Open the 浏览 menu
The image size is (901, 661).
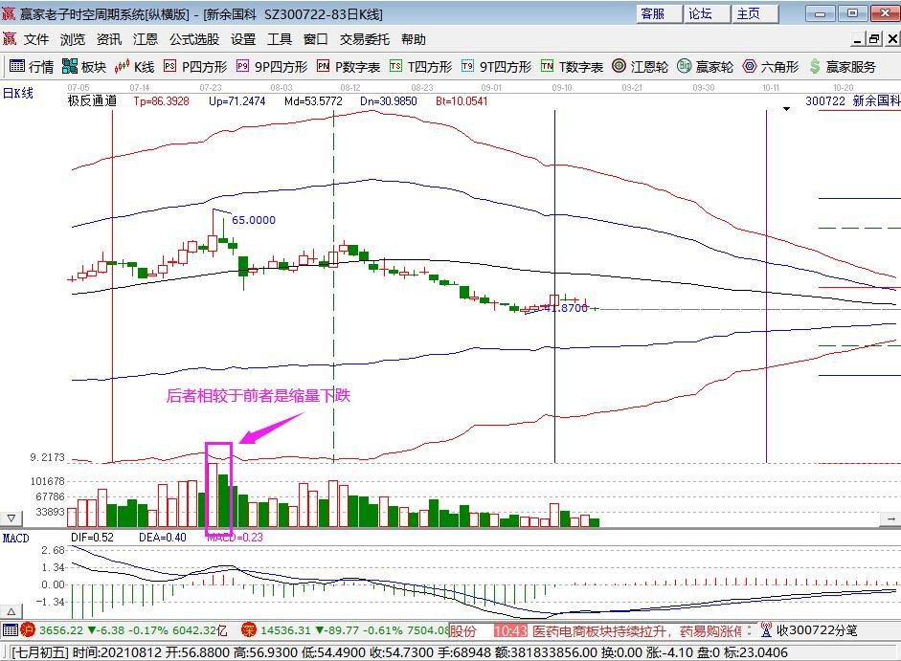[73, 39]
